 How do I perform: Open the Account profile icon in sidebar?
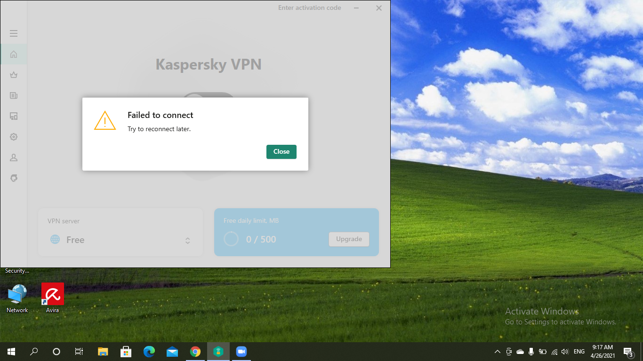click(x=14, y=157)
